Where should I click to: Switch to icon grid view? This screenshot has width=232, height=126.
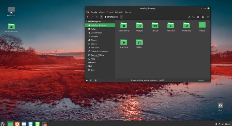click(x=198, y=17)
